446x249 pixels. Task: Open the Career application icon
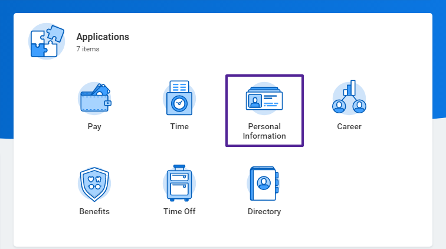coord(349,97)
